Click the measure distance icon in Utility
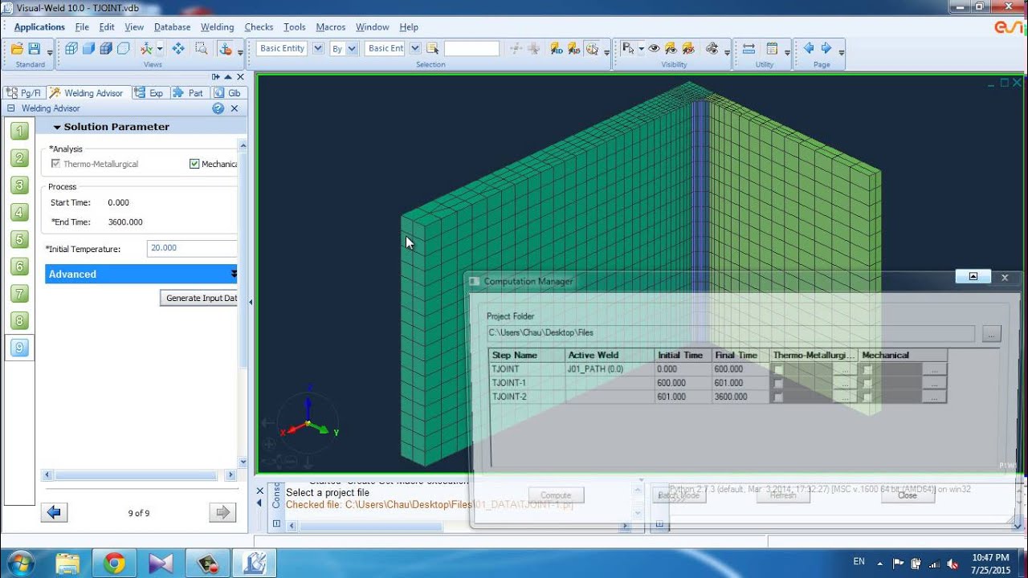This screenshot has width=1028, height=578. (x=749, y=48)
